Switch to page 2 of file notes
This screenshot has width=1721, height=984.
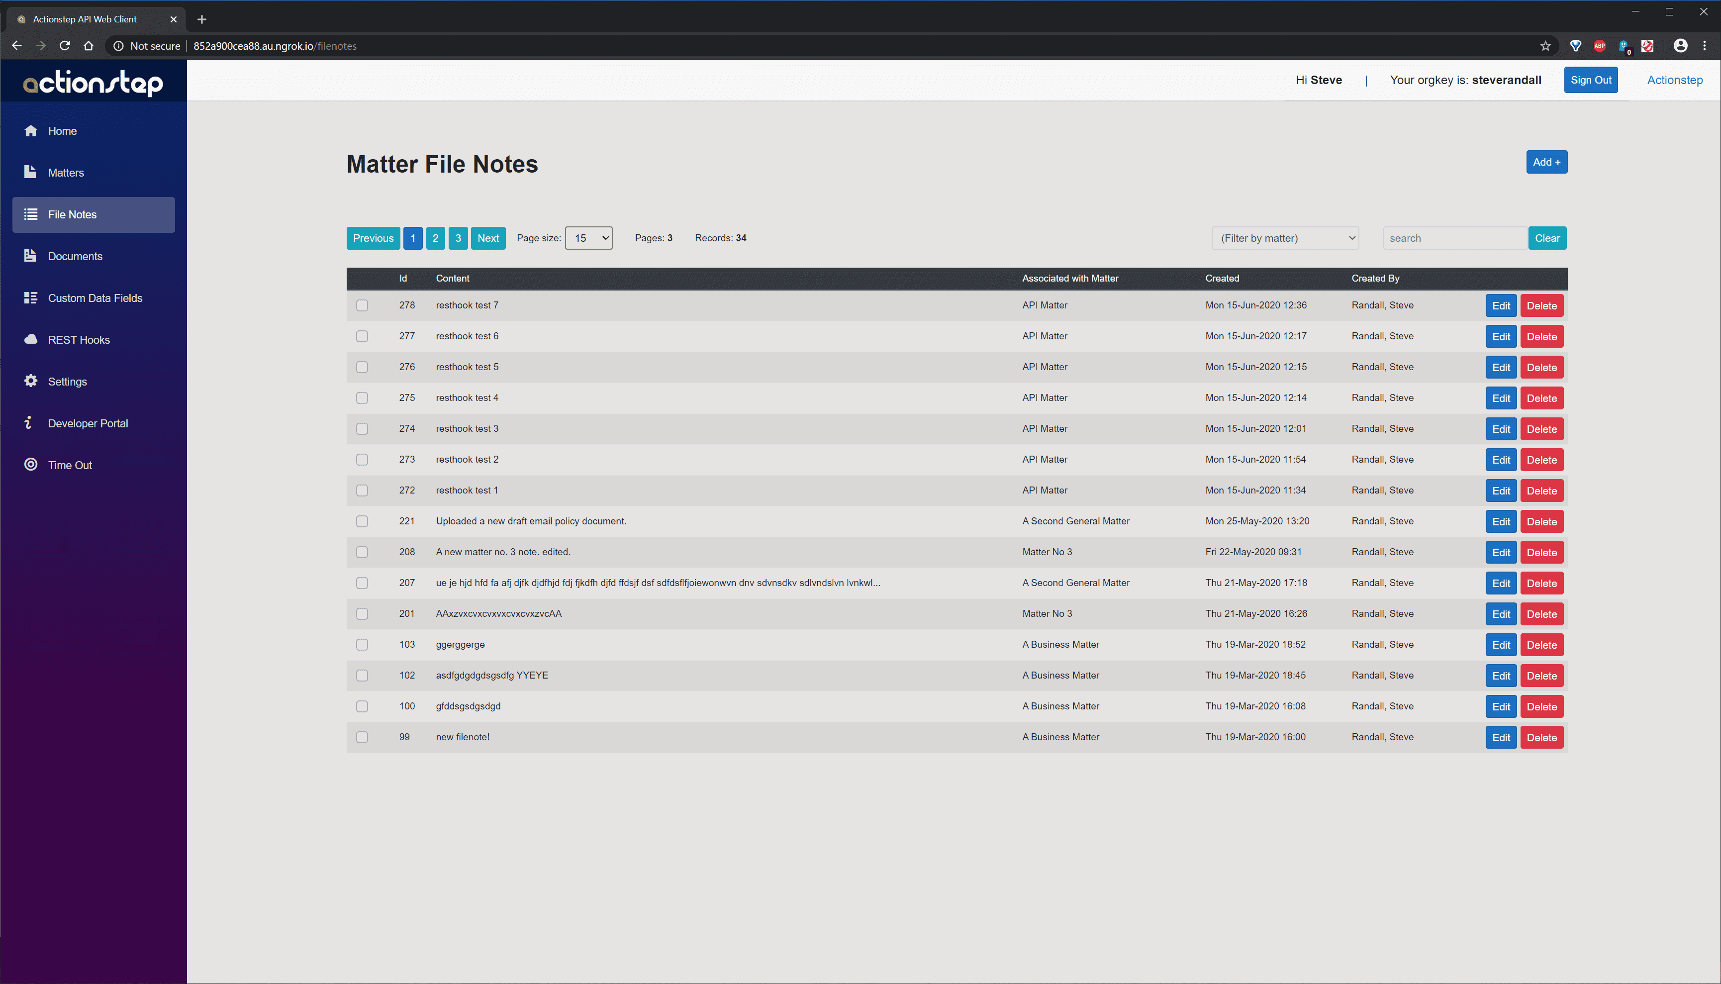(435, 238)
